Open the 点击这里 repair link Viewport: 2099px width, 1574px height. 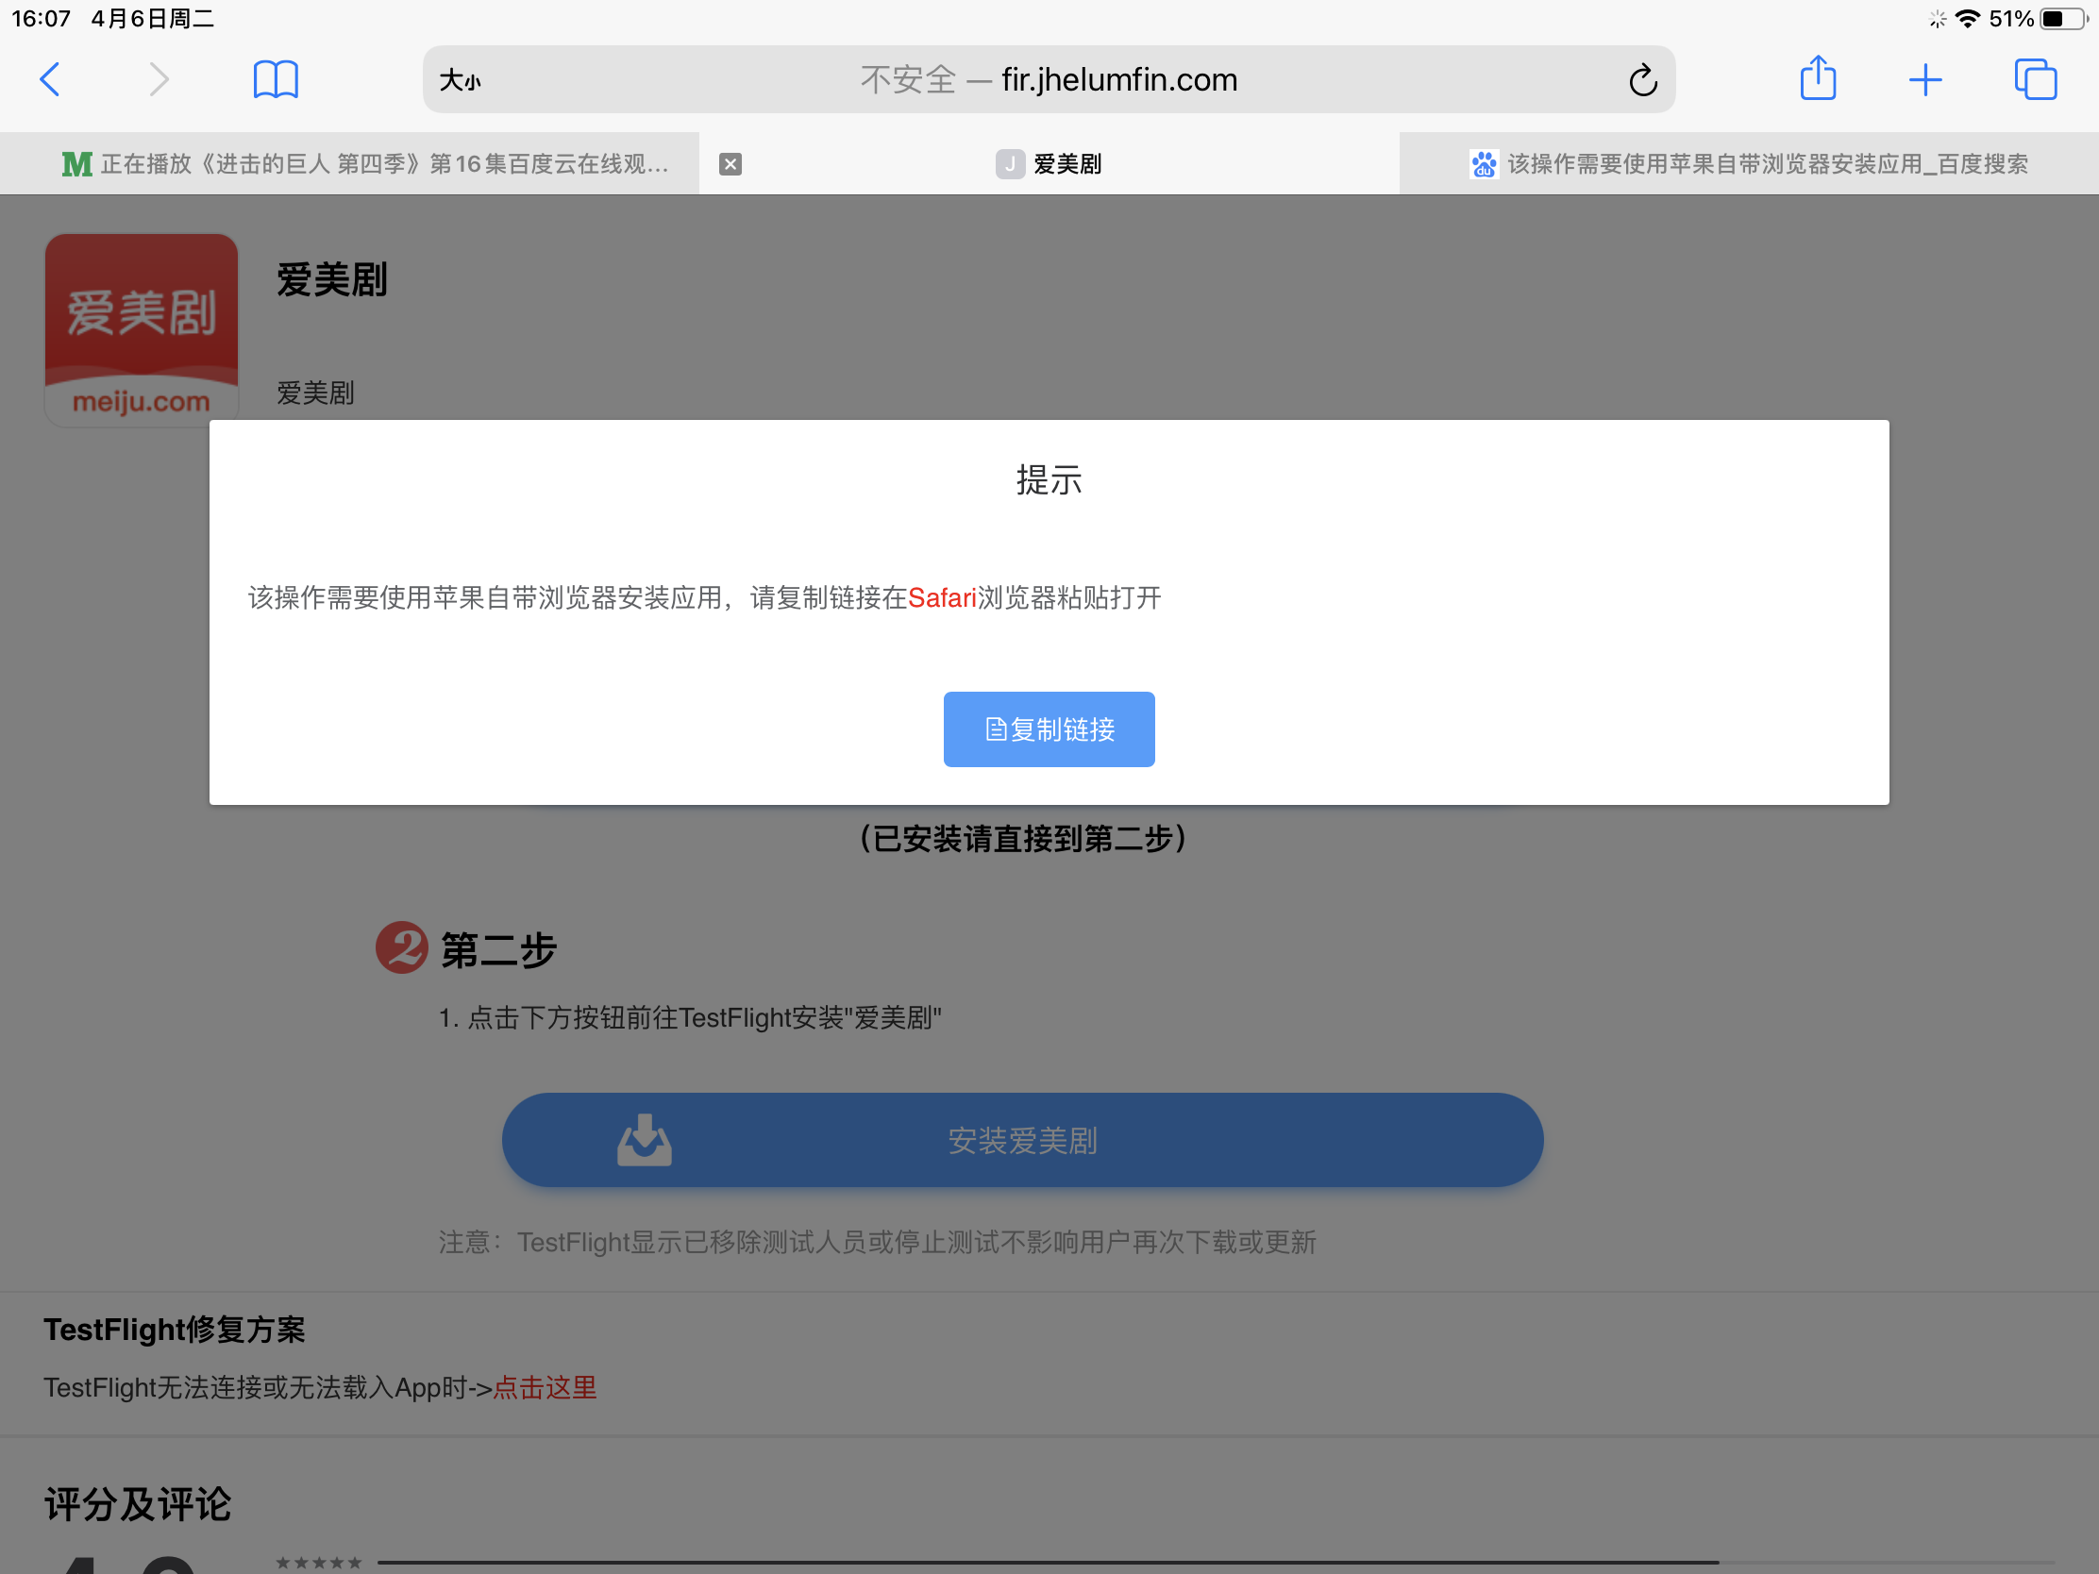(545, 1388)
